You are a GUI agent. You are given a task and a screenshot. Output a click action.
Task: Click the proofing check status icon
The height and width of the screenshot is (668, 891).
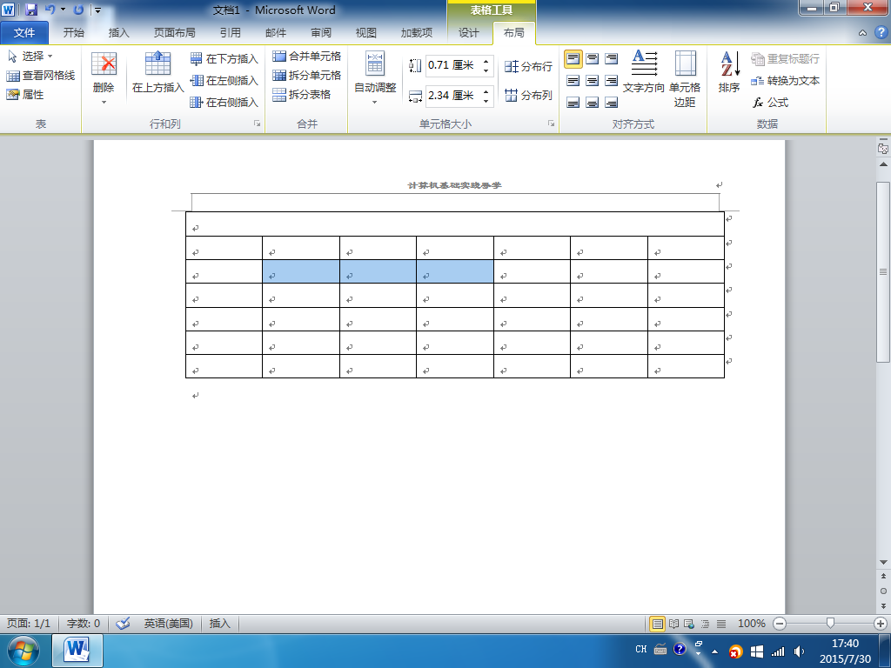click(123, 623)
